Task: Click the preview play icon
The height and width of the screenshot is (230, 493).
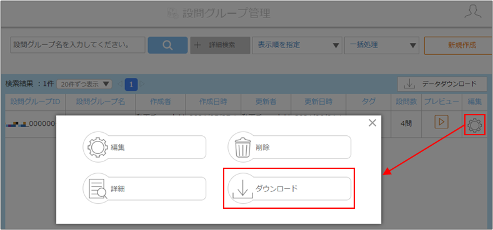Action: tap(441, 122)
